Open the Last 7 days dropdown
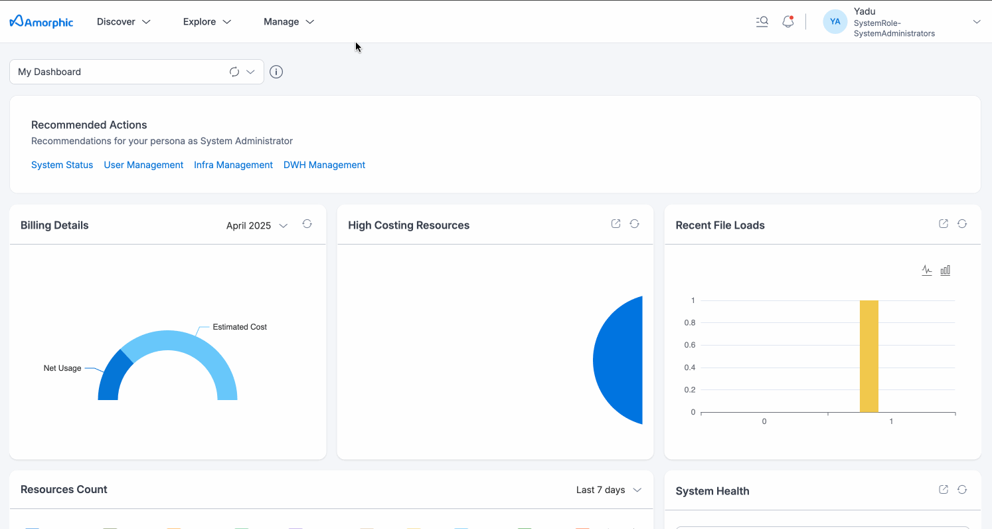 point(608,490)
